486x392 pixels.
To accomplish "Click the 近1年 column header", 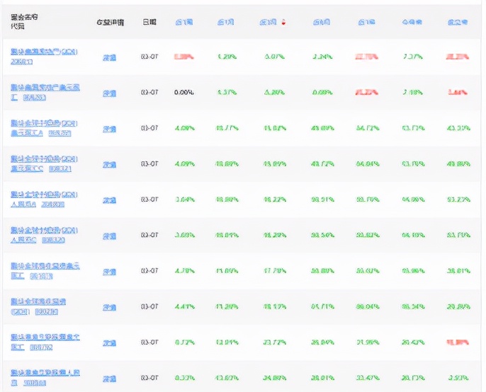I will [x=366, y=23].
